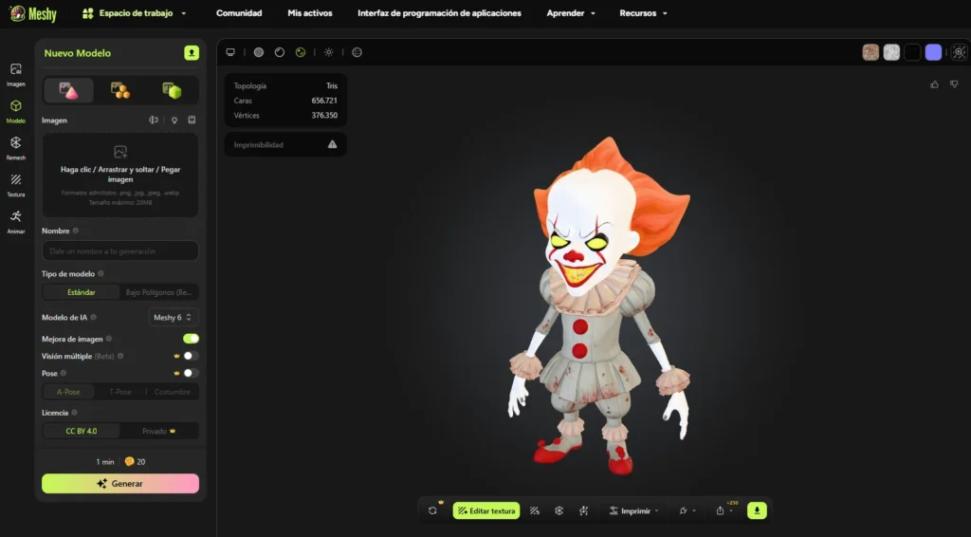Screen dimensions: 971x537
Task: Click the Meshy logo
Action: pos(33,13)
